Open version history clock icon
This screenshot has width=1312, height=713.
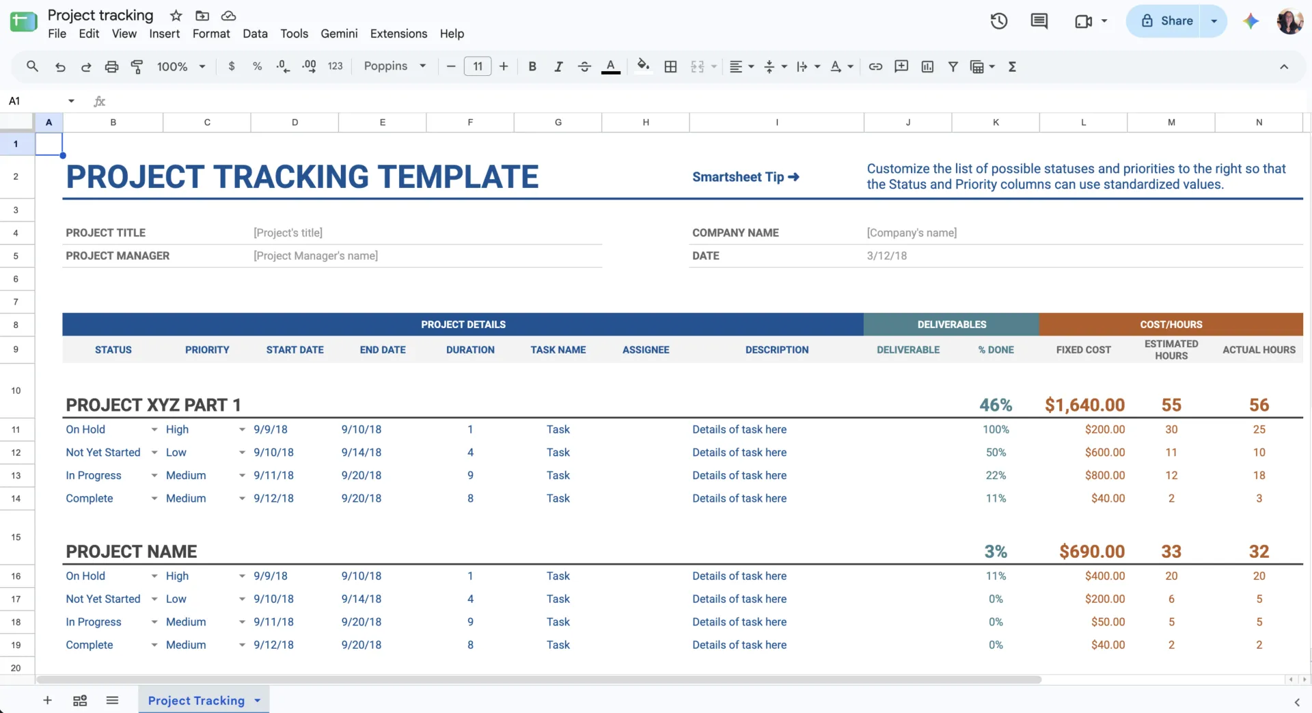tap(999, 21)
